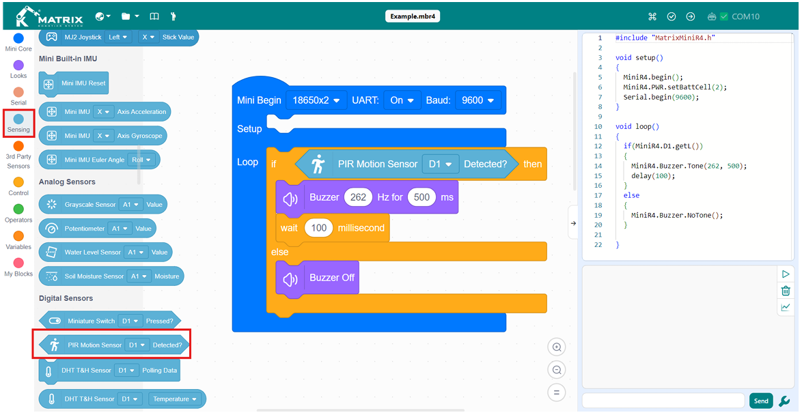Open the Control category
This screenshot has height=417, width=802.
[18, 187]
